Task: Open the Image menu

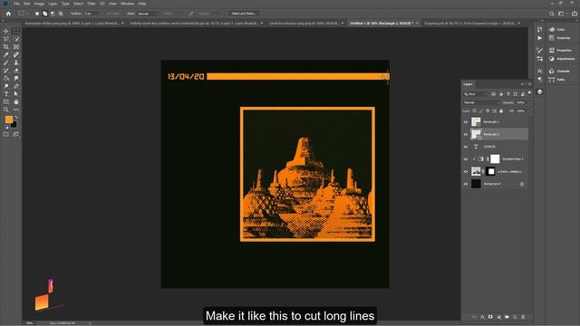Action: pyautogui.click(x=39, y=4)
